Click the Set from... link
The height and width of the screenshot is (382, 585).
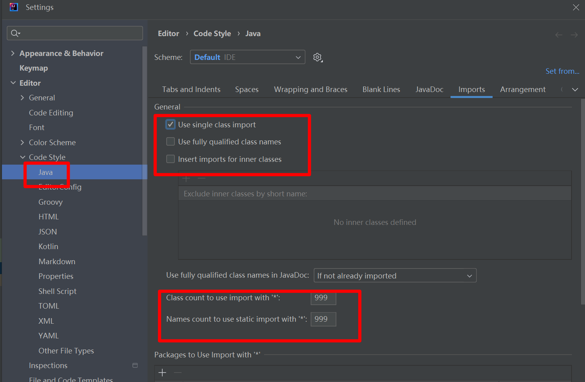pos(562,71)
